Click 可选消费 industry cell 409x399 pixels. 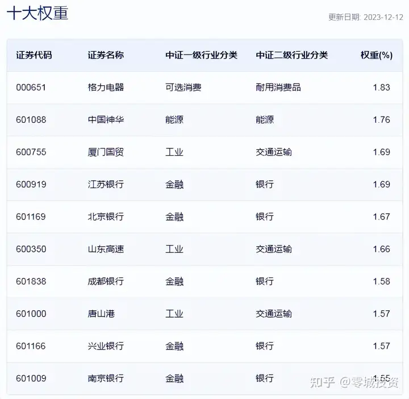(x=183, y=87)
